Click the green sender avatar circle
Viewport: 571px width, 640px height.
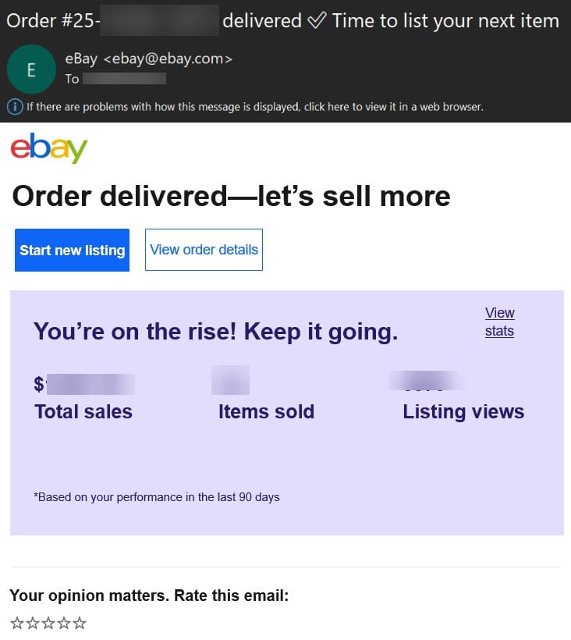click(31, 69)
